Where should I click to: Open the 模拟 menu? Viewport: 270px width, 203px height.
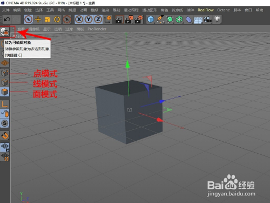[94, 10]
